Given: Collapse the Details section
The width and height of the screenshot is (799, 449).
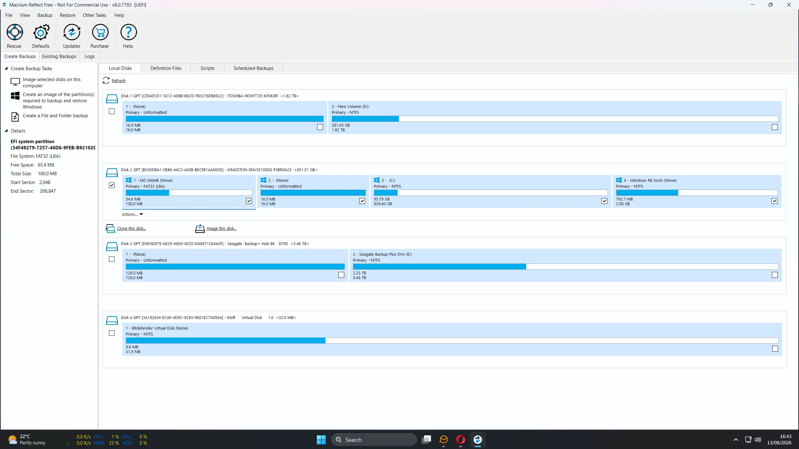Looking at the screenshot, I should coord(6,131).
